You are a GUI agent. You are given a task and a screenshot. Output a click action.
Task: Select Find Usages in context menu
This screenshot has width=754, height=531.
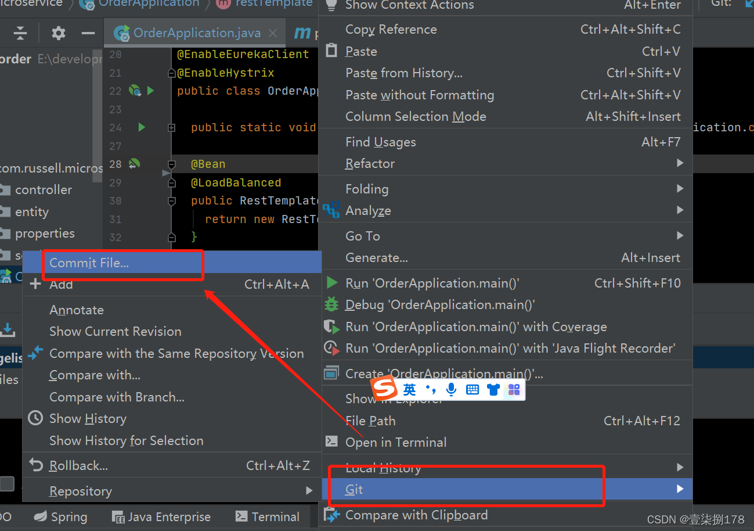coord(507,142)
